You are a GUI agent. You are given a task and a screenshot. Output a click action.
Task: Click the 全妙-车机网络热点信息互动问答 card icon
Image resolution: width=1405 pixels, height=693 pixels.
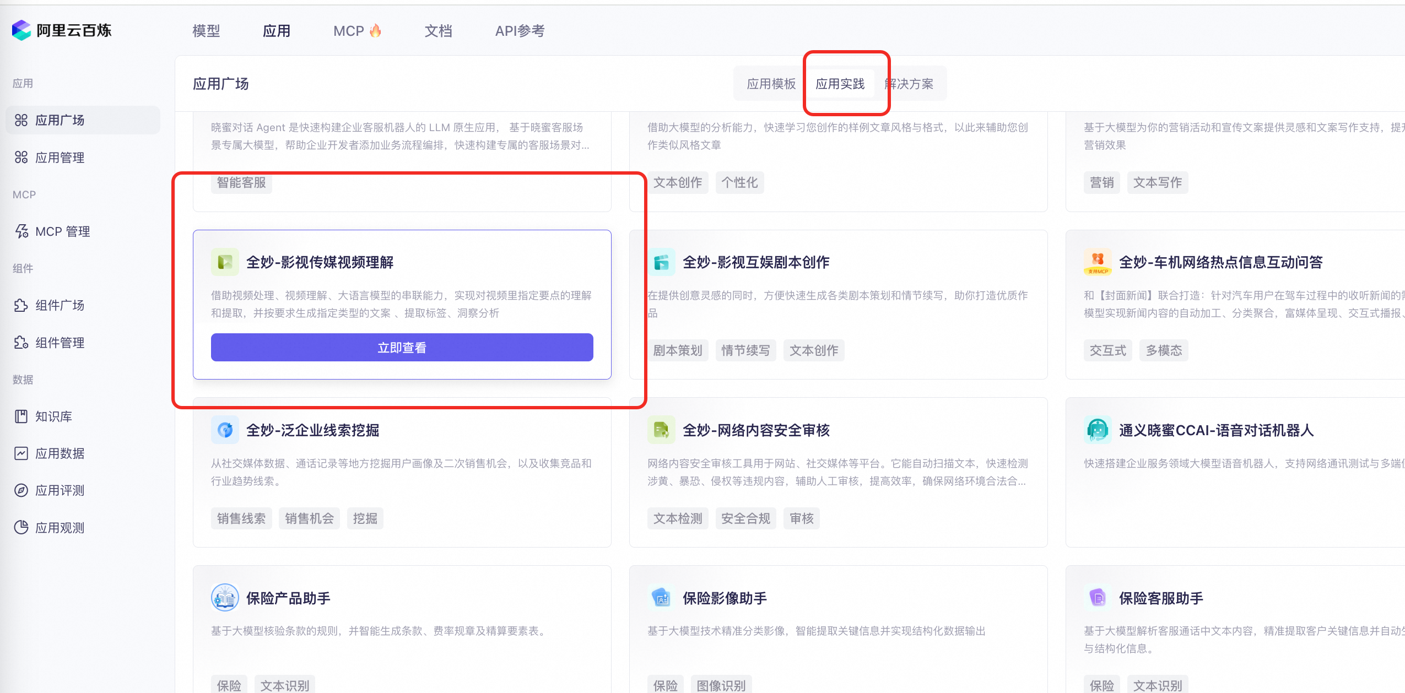coord(1098,262)
